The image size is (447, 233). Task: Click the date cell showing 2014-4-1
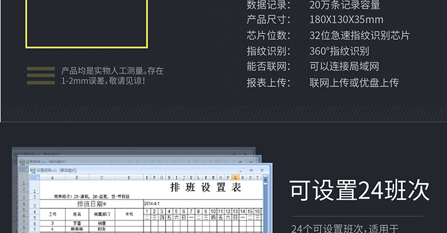click(203, 204)
